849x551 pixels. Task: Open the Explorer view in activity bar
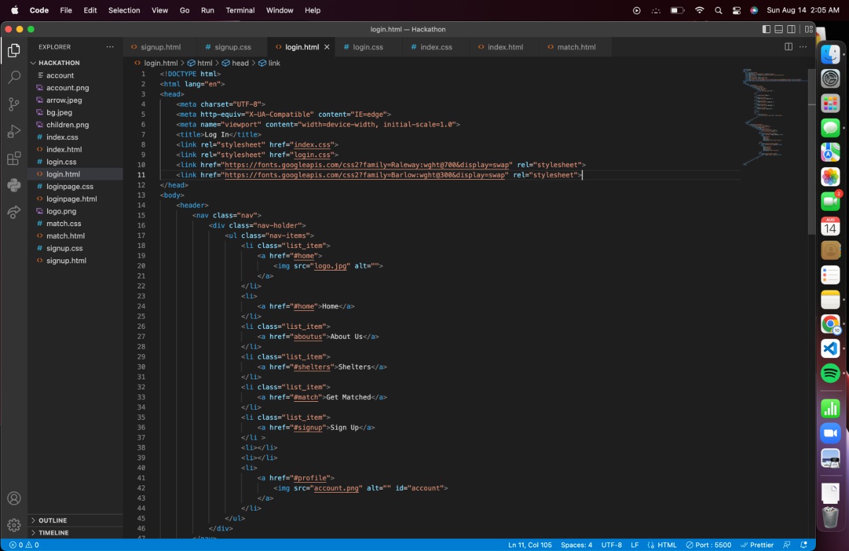click(x=14, y=50)
